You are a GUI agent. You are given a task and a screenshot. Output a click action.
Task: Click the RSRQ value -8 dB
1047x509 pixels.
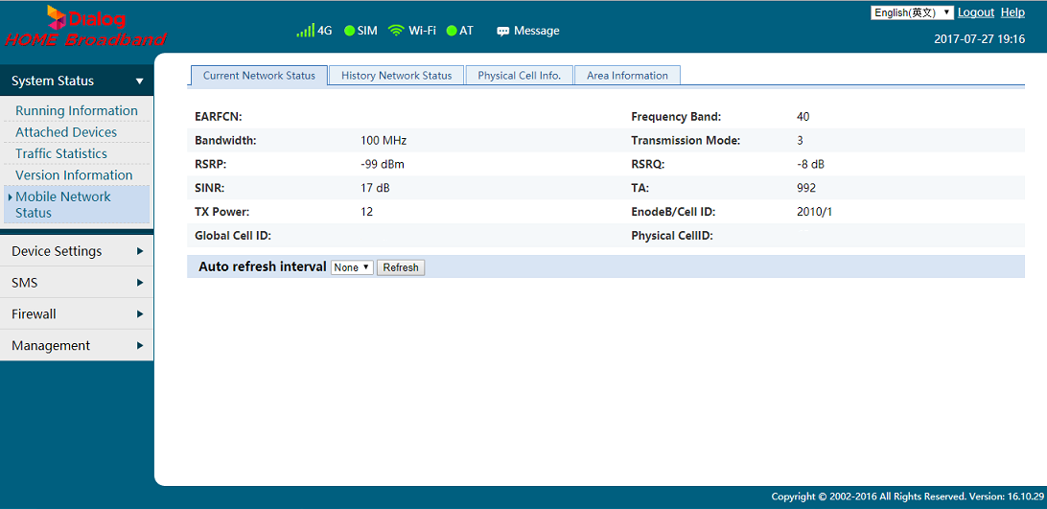(x=810, y=164)
